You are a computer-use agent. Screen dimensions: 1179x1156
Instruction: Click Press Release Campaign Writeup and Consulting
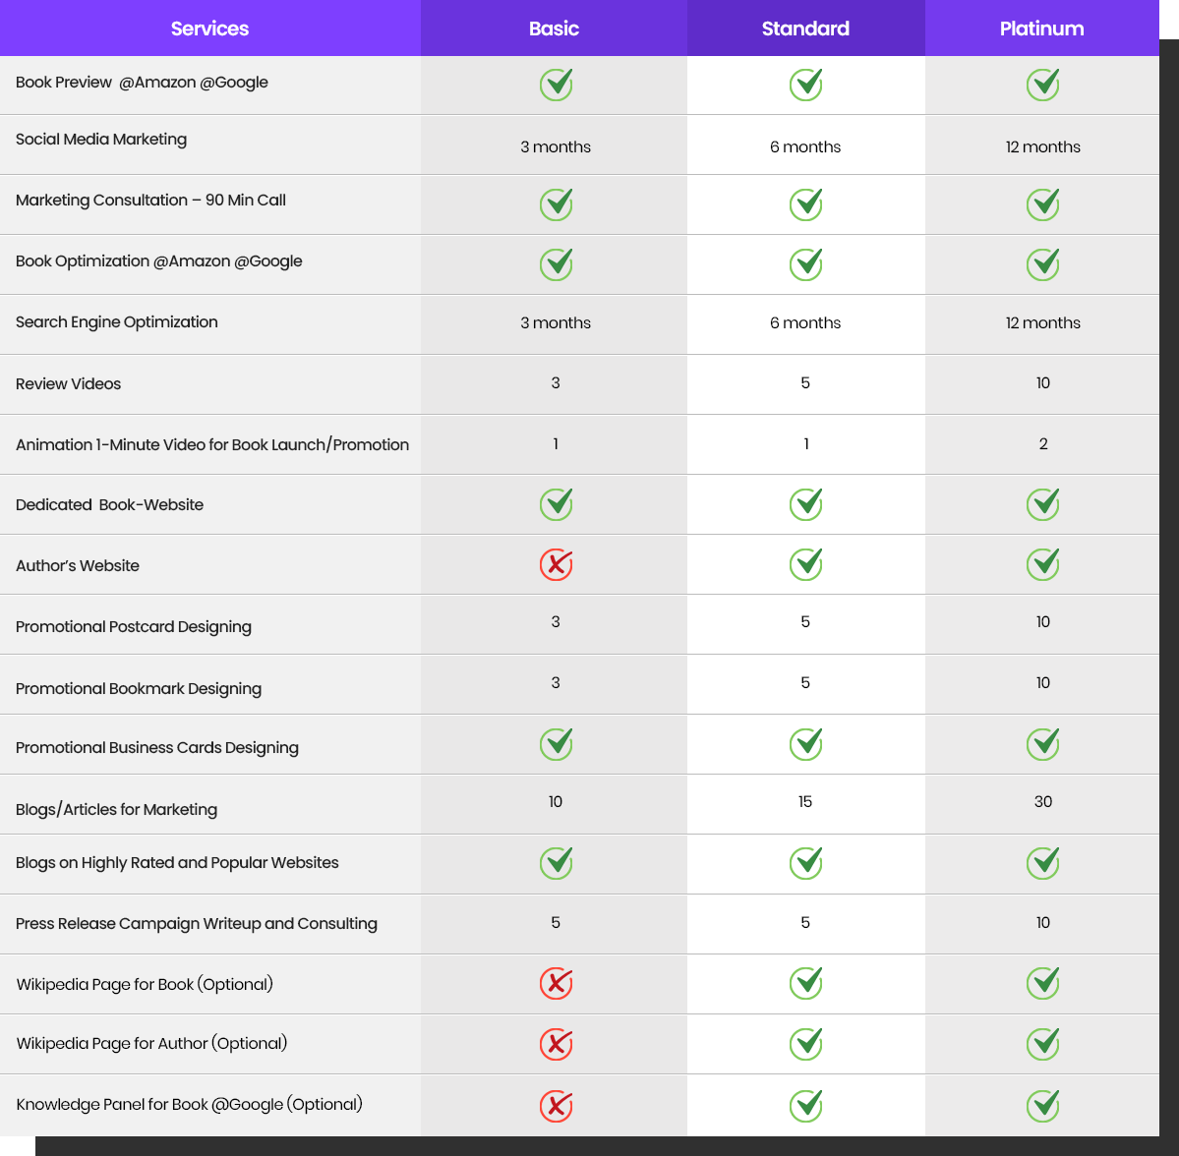(197, 924)
